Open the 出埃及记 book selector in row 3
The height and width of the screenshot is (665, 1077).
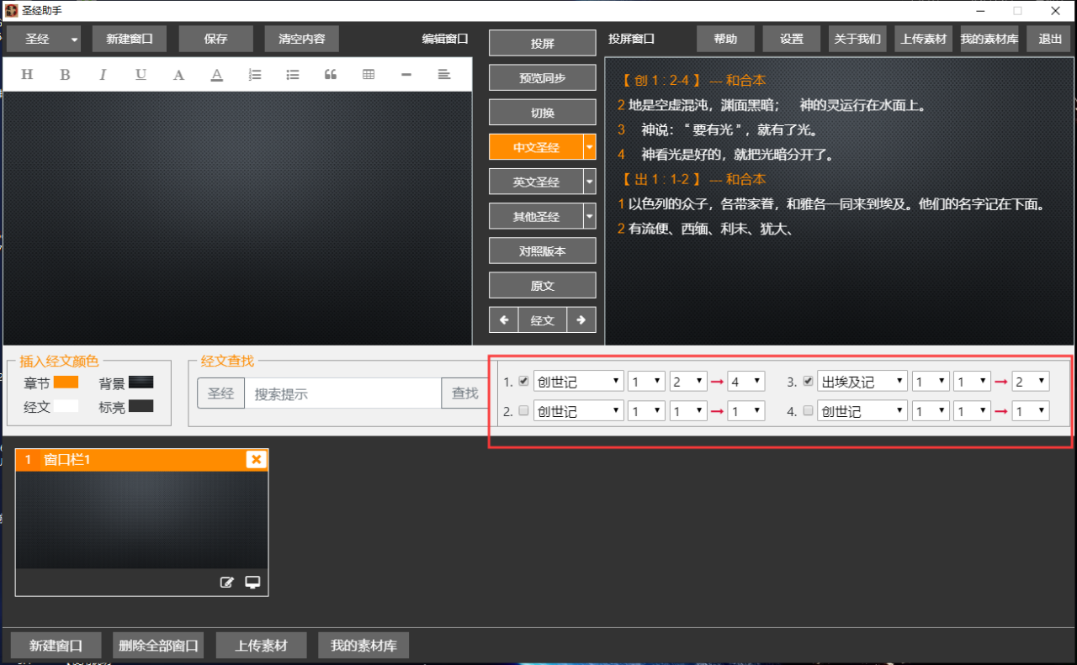[862, 382]
